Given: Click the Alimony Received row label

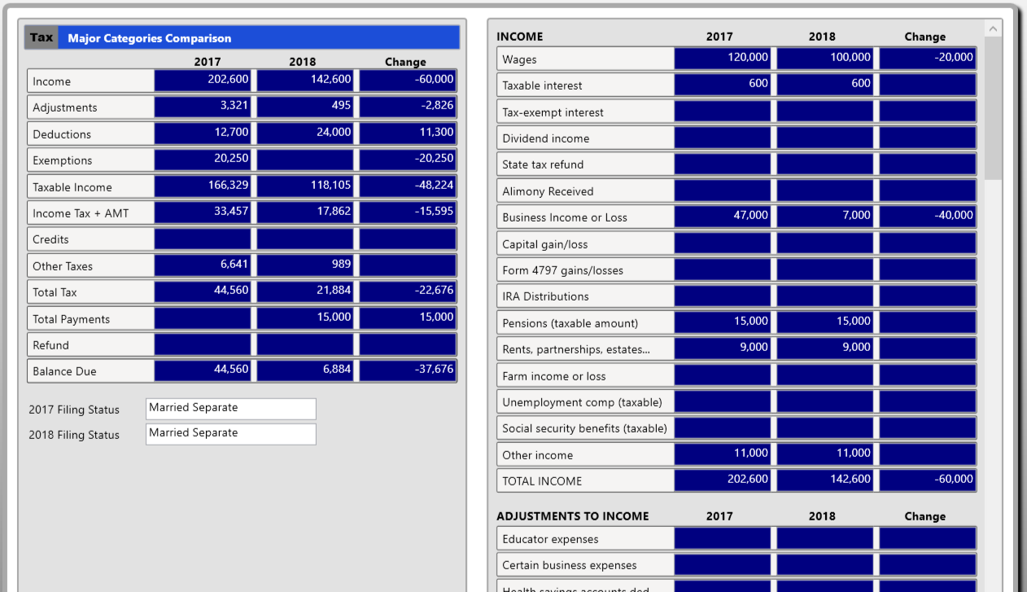Looking at the screenshot, I should 548,191.
